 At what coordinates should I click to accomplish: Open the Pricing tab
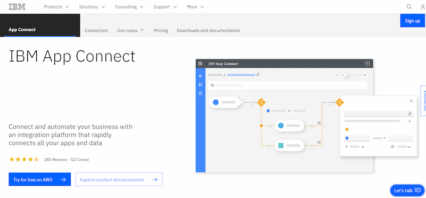click(x=161, y=30)
